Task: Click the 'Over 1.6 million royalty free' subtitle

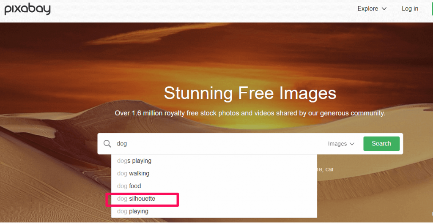Action: pyautogui.click(x=250, y=113)
